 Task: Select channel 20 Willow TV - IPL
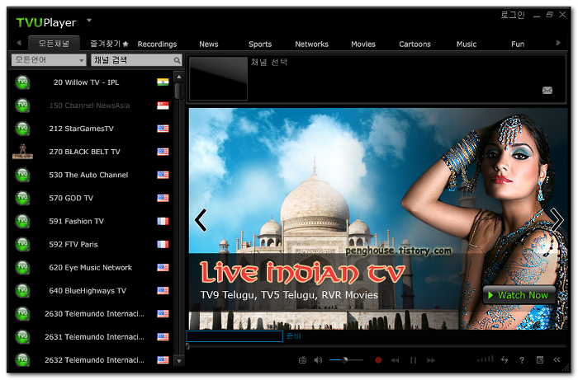(92, 82)
